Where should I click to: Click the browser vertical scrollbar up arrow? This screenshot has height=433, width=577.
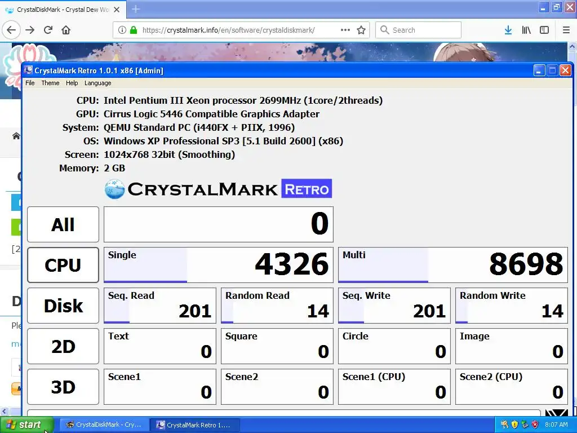pyautogui.click(x=572, y=47)
